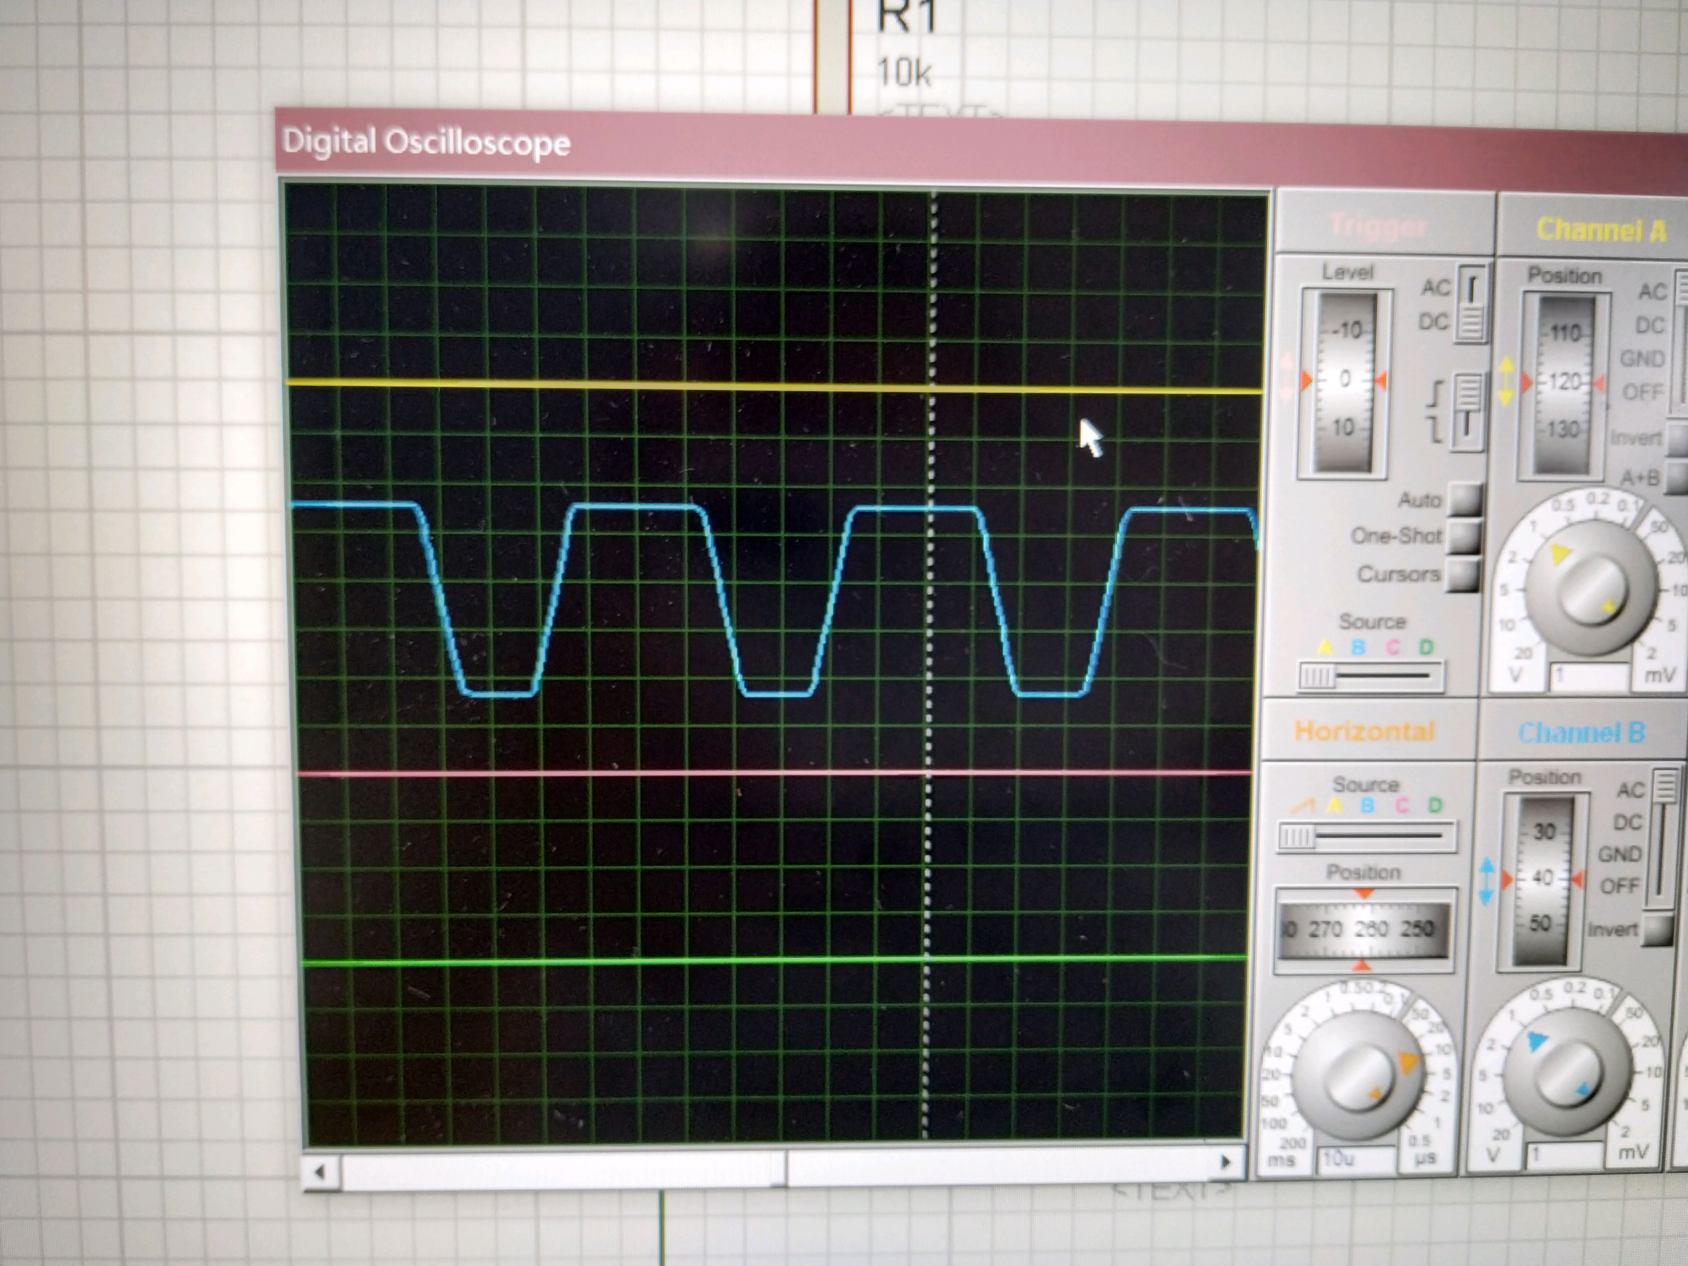Toggle Channel A Invert button
The image size is (1688, 1266).
click(1677, 437)
